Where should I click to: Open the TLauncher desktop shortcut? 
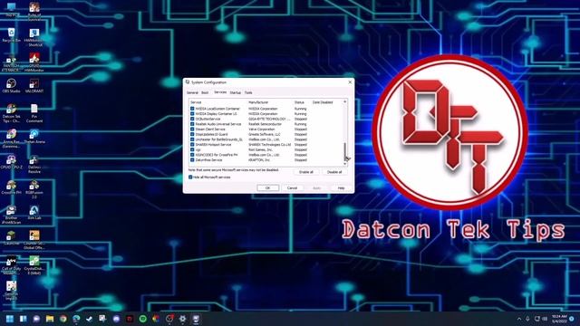12,237
